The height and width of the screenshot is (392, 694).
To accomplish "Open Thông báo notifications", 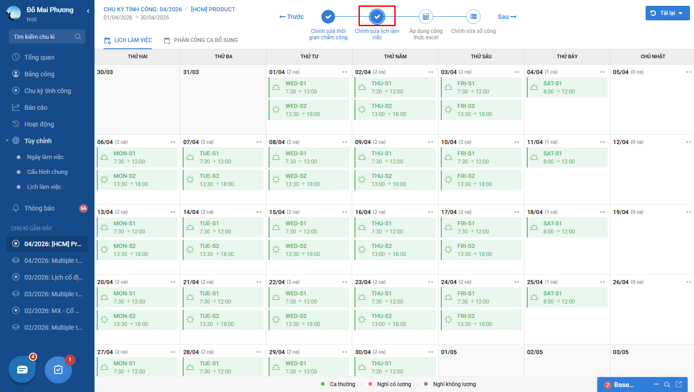I will [x=39, y=208].
